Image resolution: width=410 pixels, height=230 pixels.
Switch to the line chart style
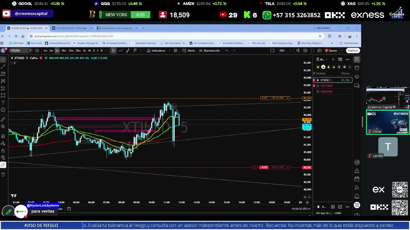120,50
